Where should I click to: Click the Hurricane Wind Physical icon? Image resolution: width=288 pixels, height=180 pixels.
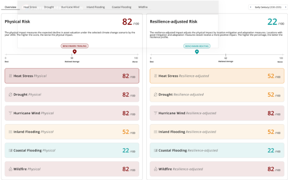click(10, 113)
